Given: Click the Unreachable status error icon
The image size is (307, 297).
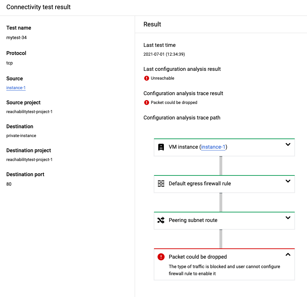Looking at the screenshot, I should point(147,78).
